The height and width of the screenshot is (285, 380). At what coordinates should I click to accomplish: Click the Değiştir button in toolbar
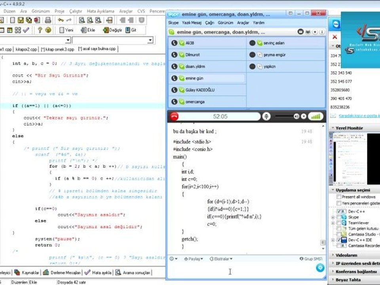[112, 30]
